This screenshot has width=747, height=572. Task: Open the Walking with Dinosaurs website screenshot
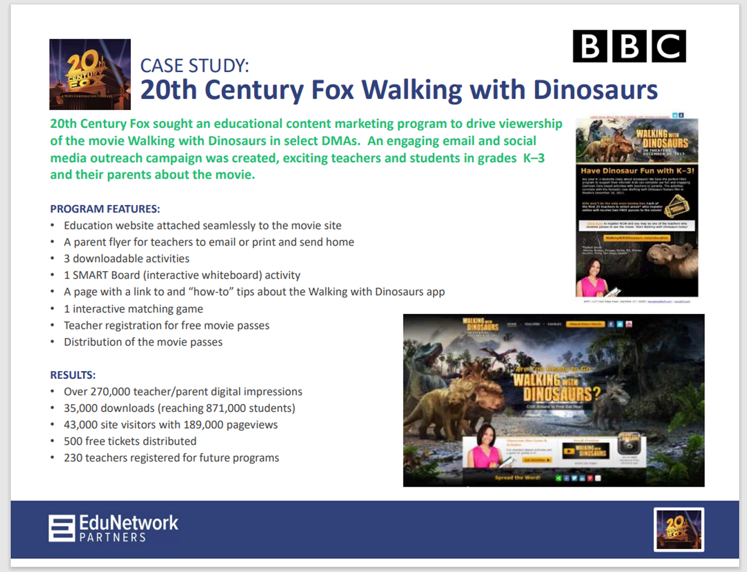(x=554, y=400)
